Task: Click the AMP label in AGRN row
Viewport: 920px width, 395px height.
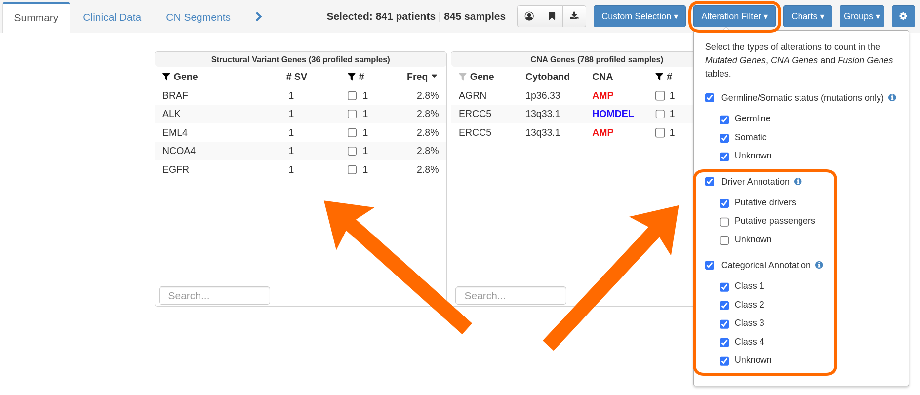Action: pos(603,95)
